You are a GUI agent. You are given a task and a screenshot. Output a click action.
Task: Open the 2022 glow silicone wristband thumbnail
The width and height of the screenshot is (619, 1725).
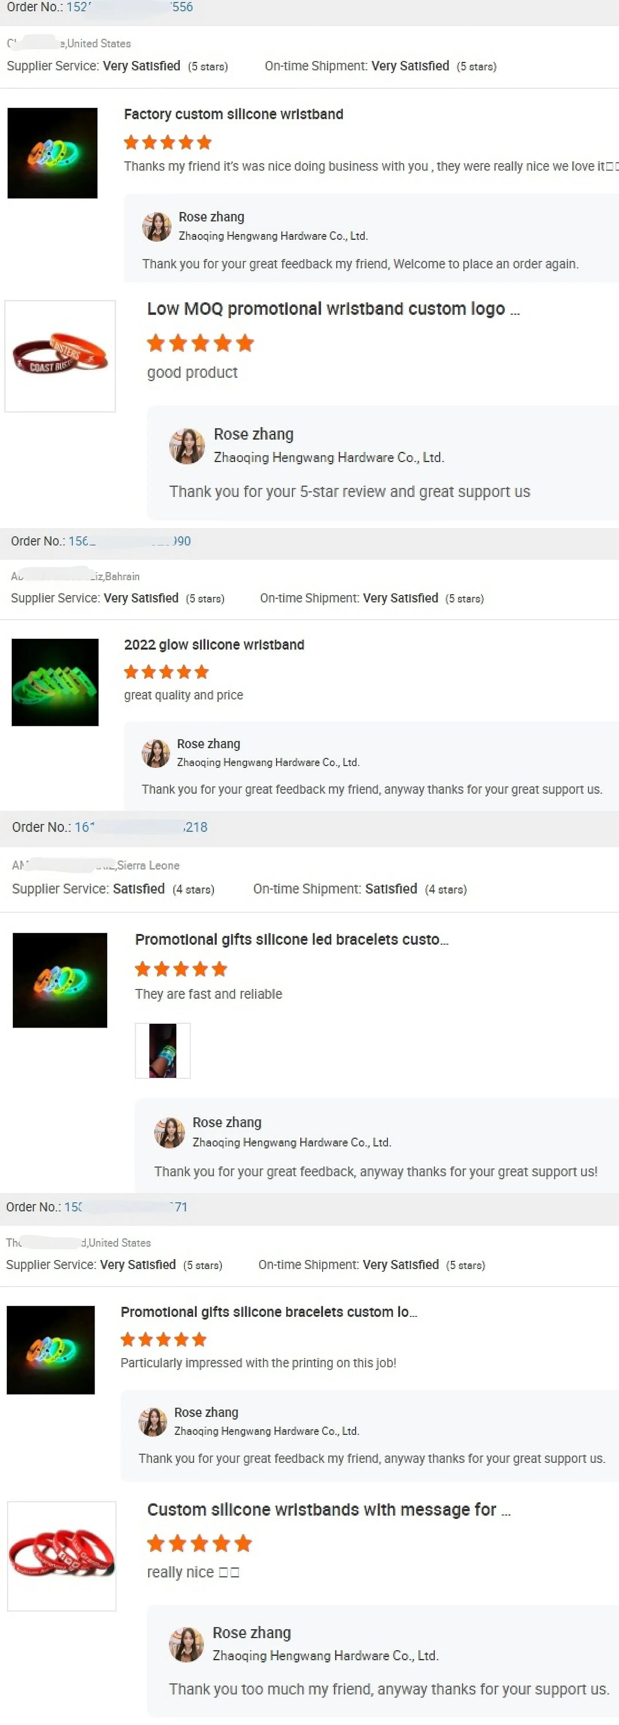[55, 682]
